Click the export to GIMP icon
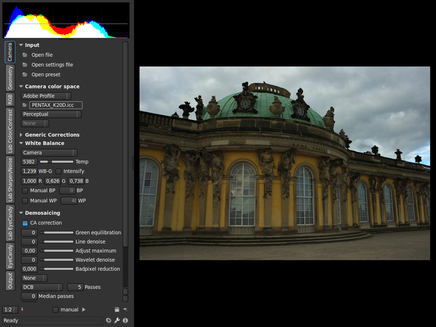This screenshot has width=436, height=327. [125, 310]
